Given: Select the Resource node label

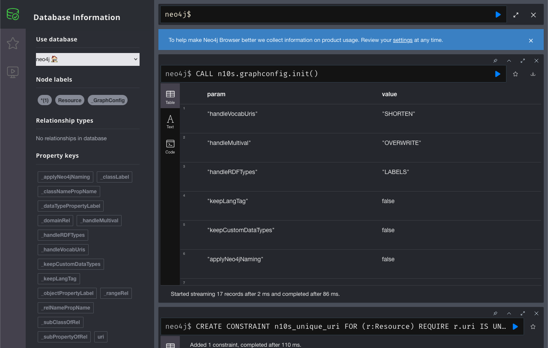Looking at the screenshot, I should [70, 100].
